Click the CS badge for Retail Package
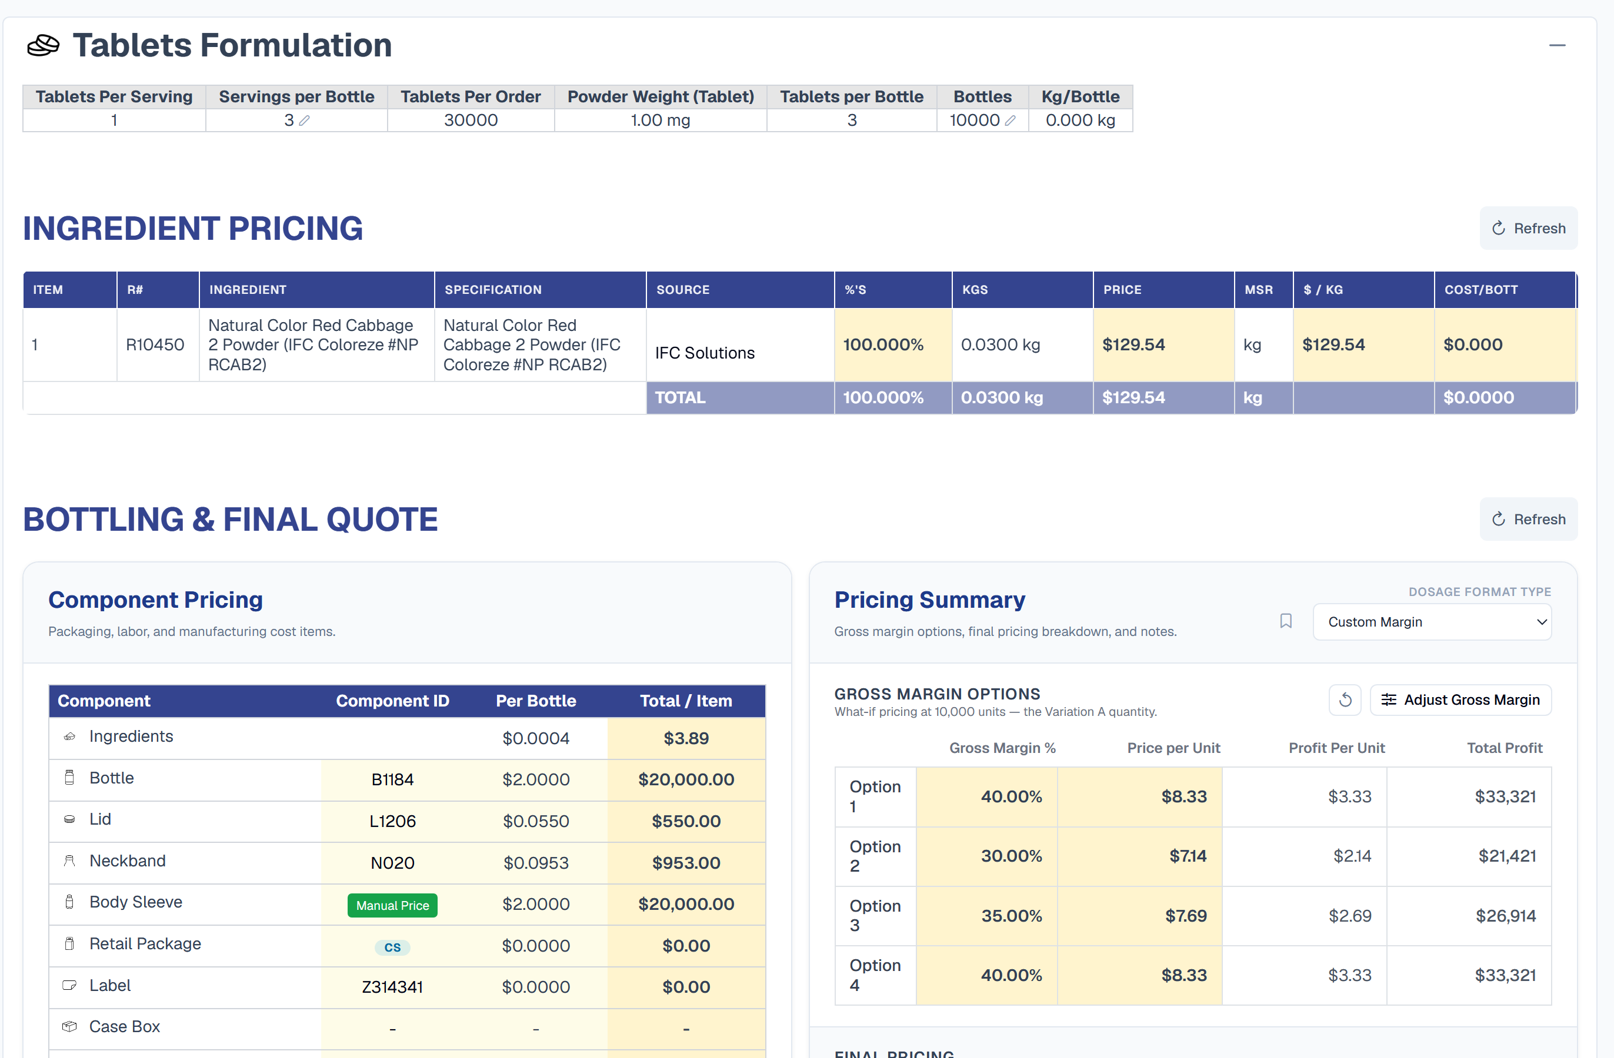1614x1058 pixels. pyautogui.click(x=392, y=947)
